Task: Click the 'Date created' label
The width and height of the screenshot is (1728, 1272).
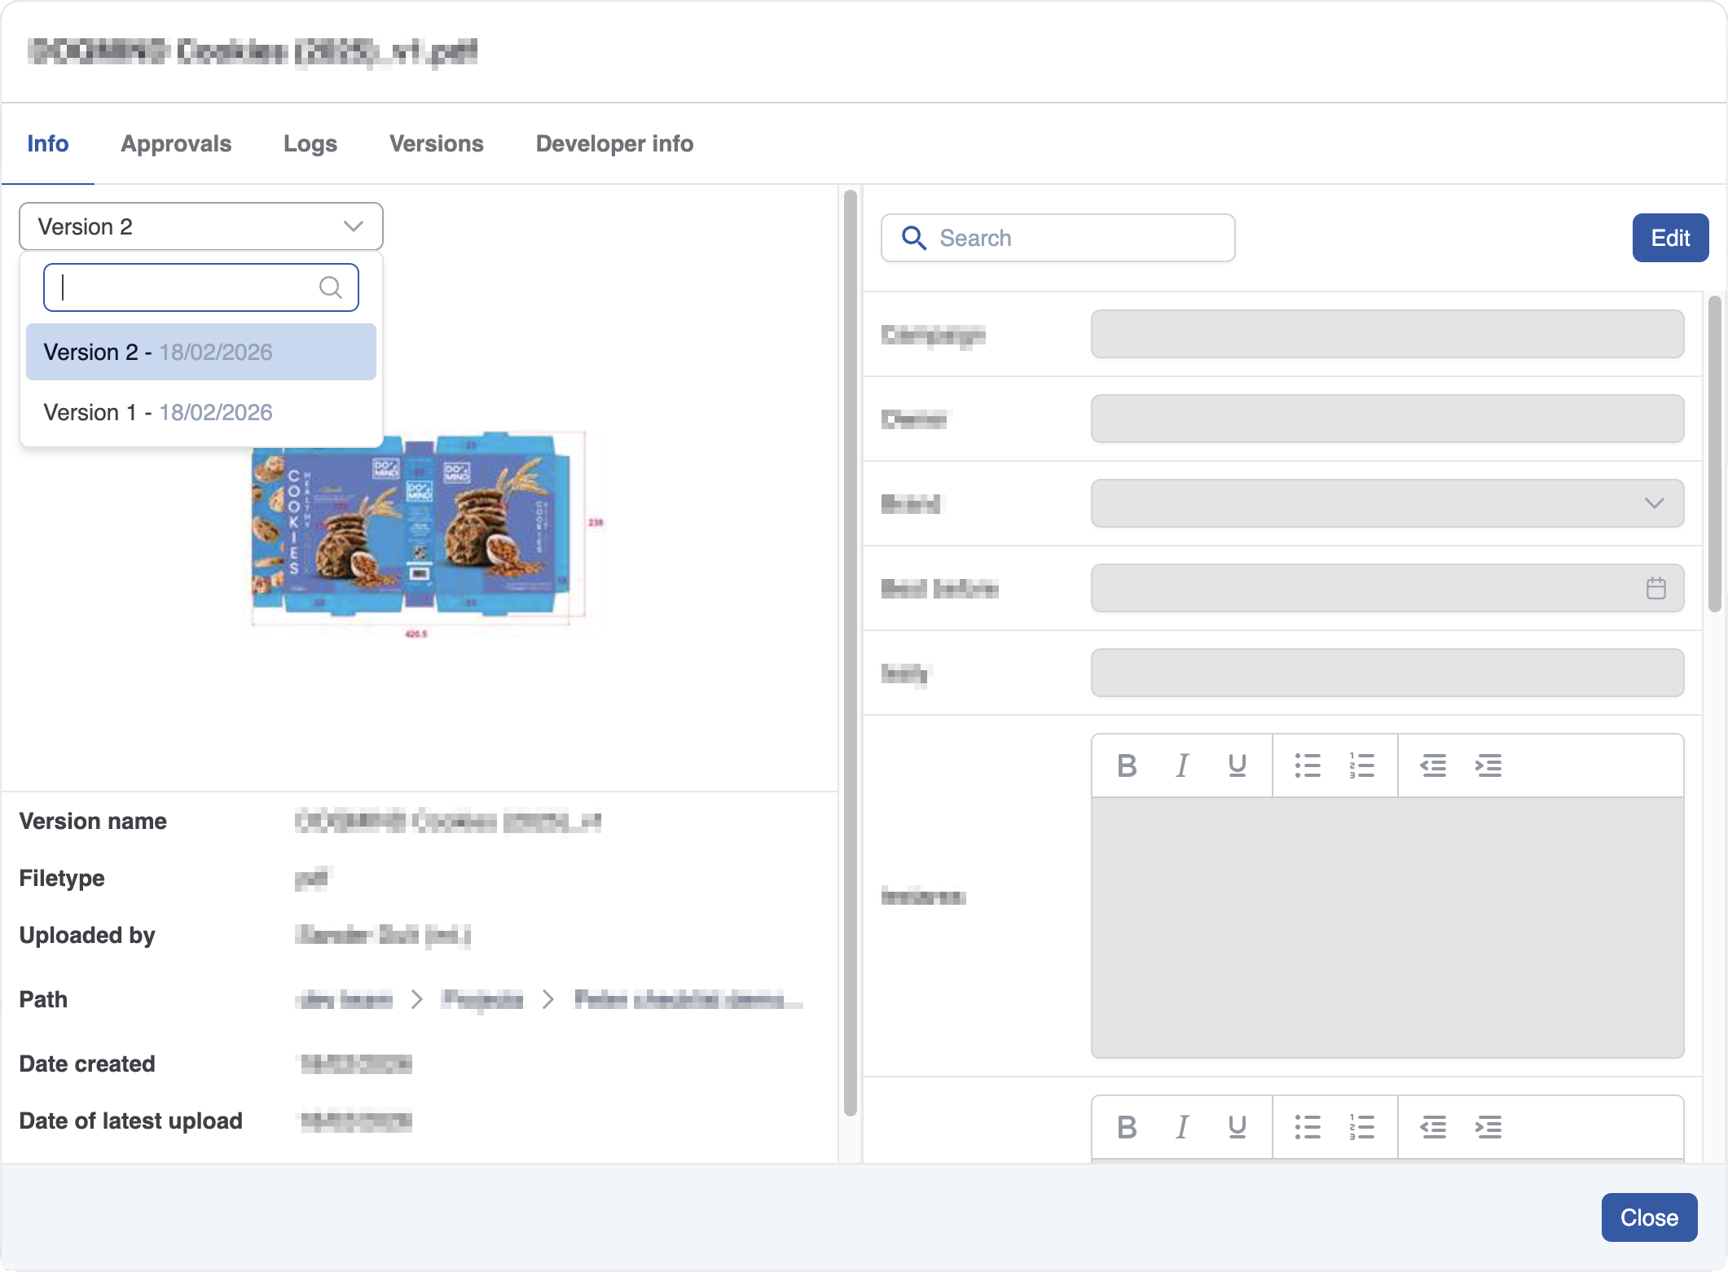Action: click(87, 1064)
